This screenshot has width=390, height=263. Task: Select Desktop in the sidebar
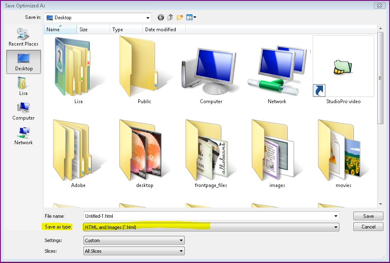click(x=23, y=62)
